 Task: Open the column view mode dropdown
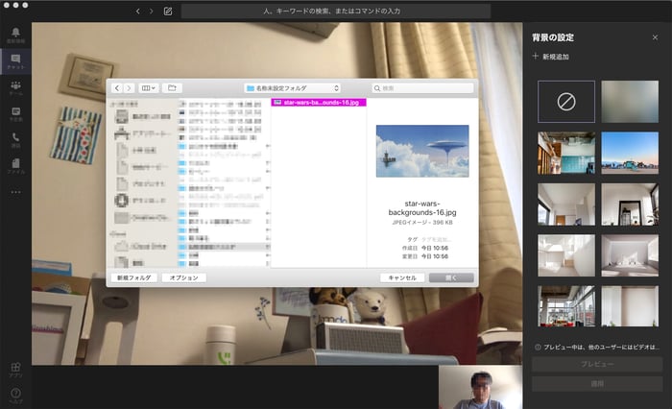(149, 87)
